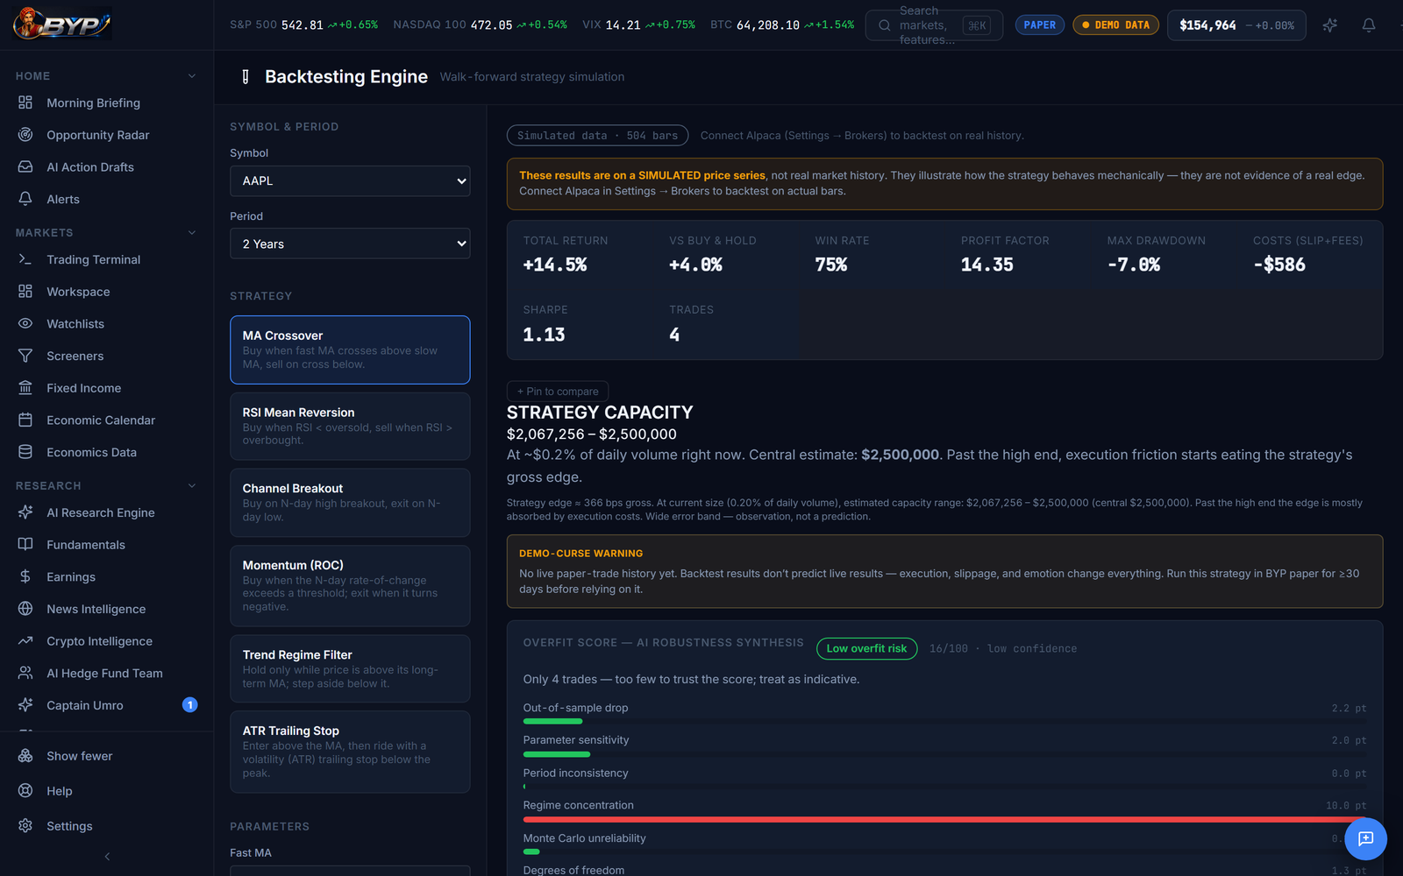Select the Channel Breakout strategy
The width and height of the screenshot is (1403, 876).
tap(350, 503)
